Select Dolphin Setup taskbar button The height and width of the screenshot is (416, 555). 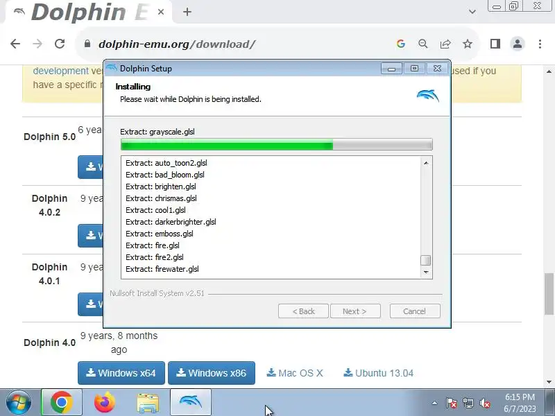[x=191, y=403]
